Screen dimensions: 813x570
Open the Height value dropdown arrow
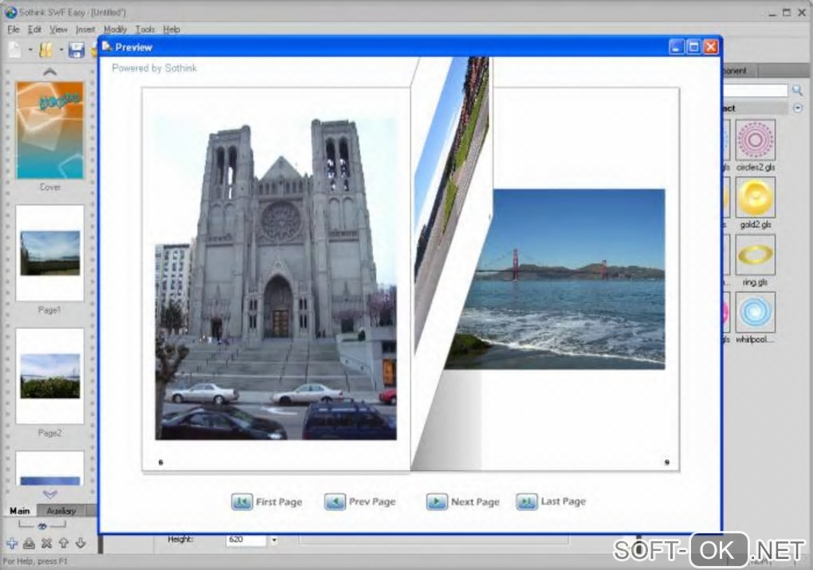tap(273, 540)
